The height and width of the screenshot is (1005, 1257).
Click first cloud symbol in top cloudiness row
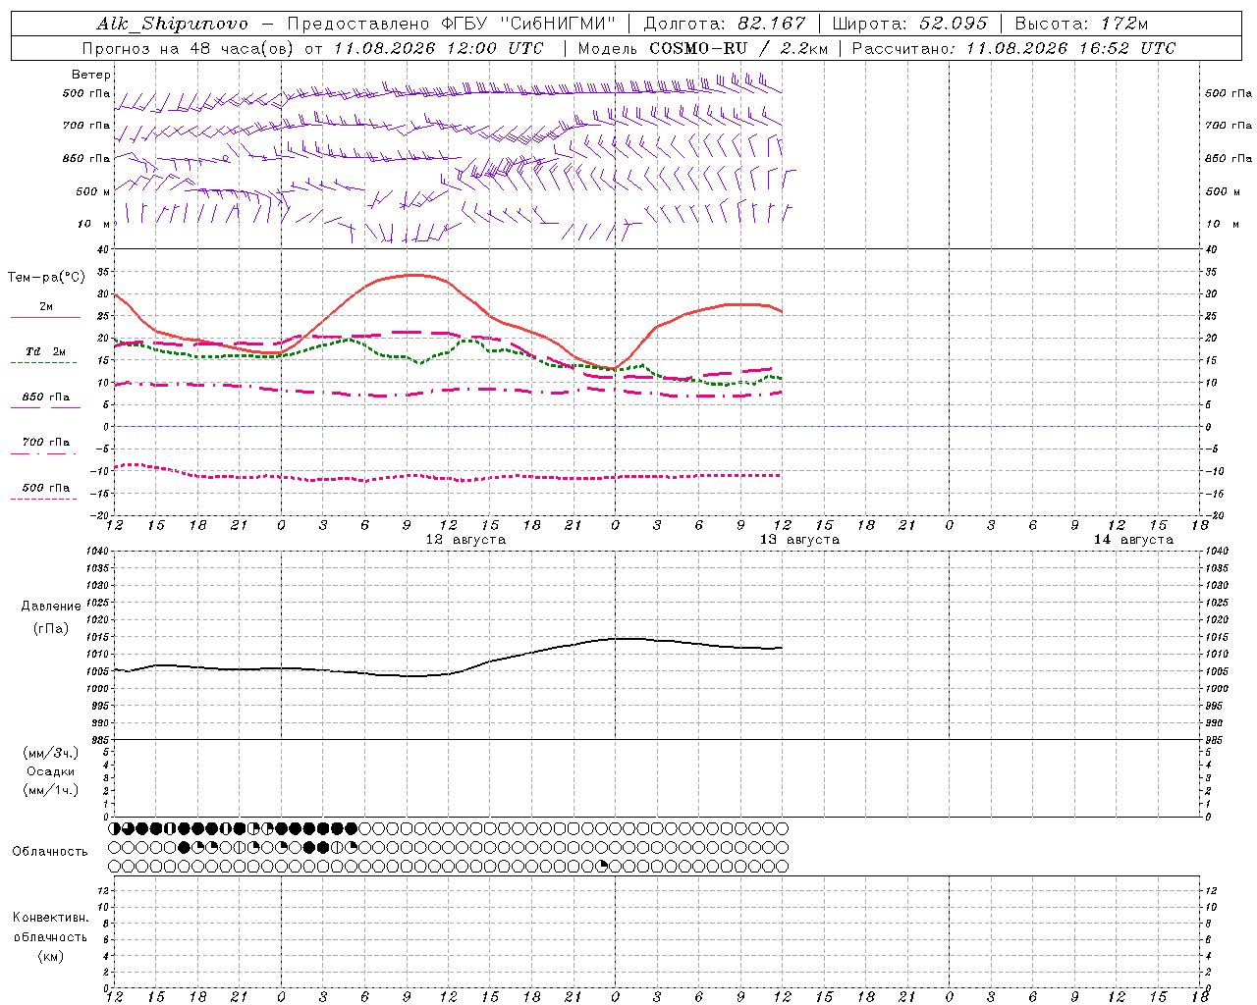(114, 828)
